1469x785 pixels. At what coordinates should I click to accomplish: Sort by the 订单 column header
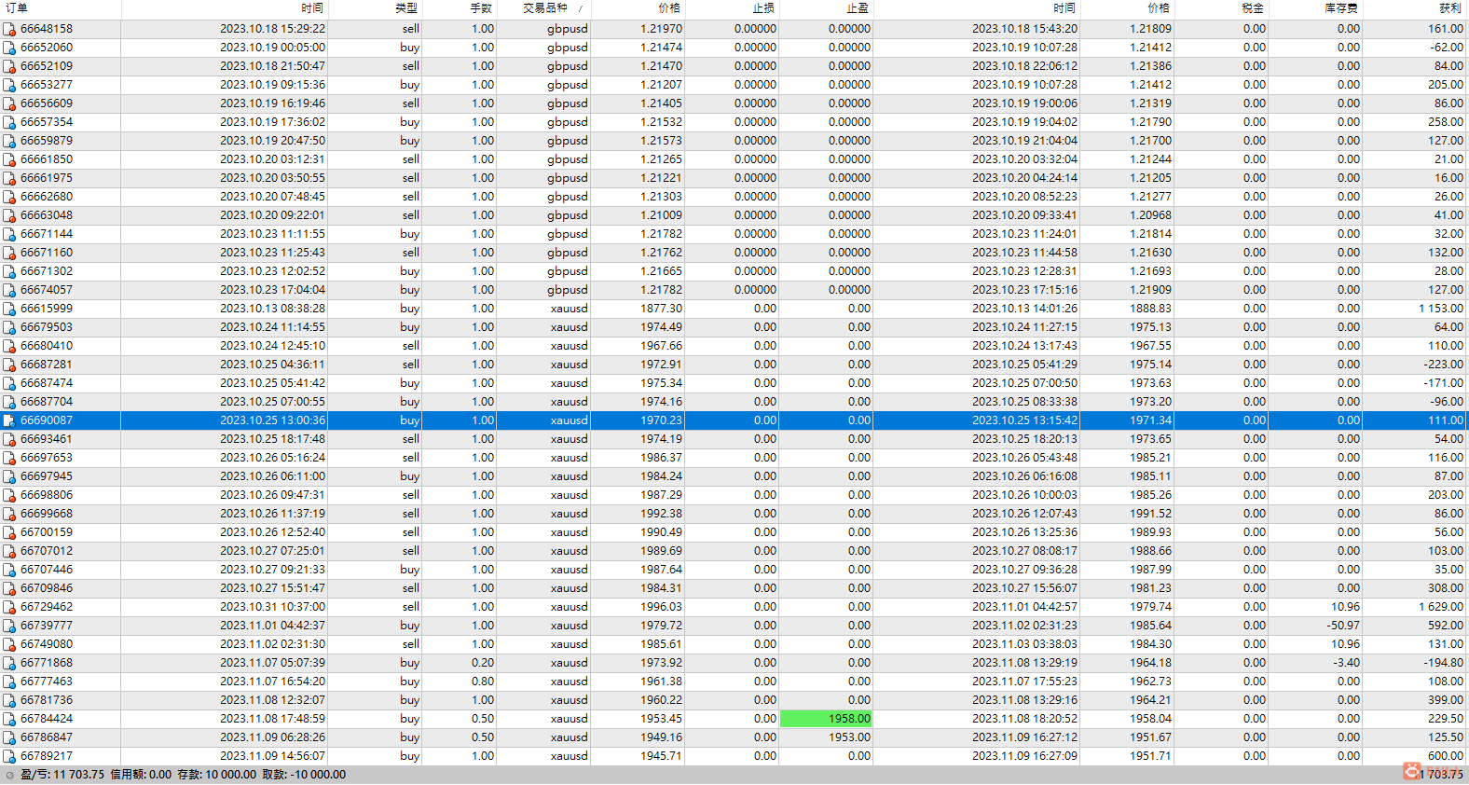(17, 8)
